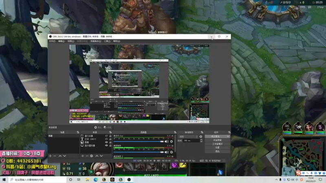Open the 场景集合 (Scene Collection) menu
This screenshot has width=326, height=183.
[x=96, y=41]
